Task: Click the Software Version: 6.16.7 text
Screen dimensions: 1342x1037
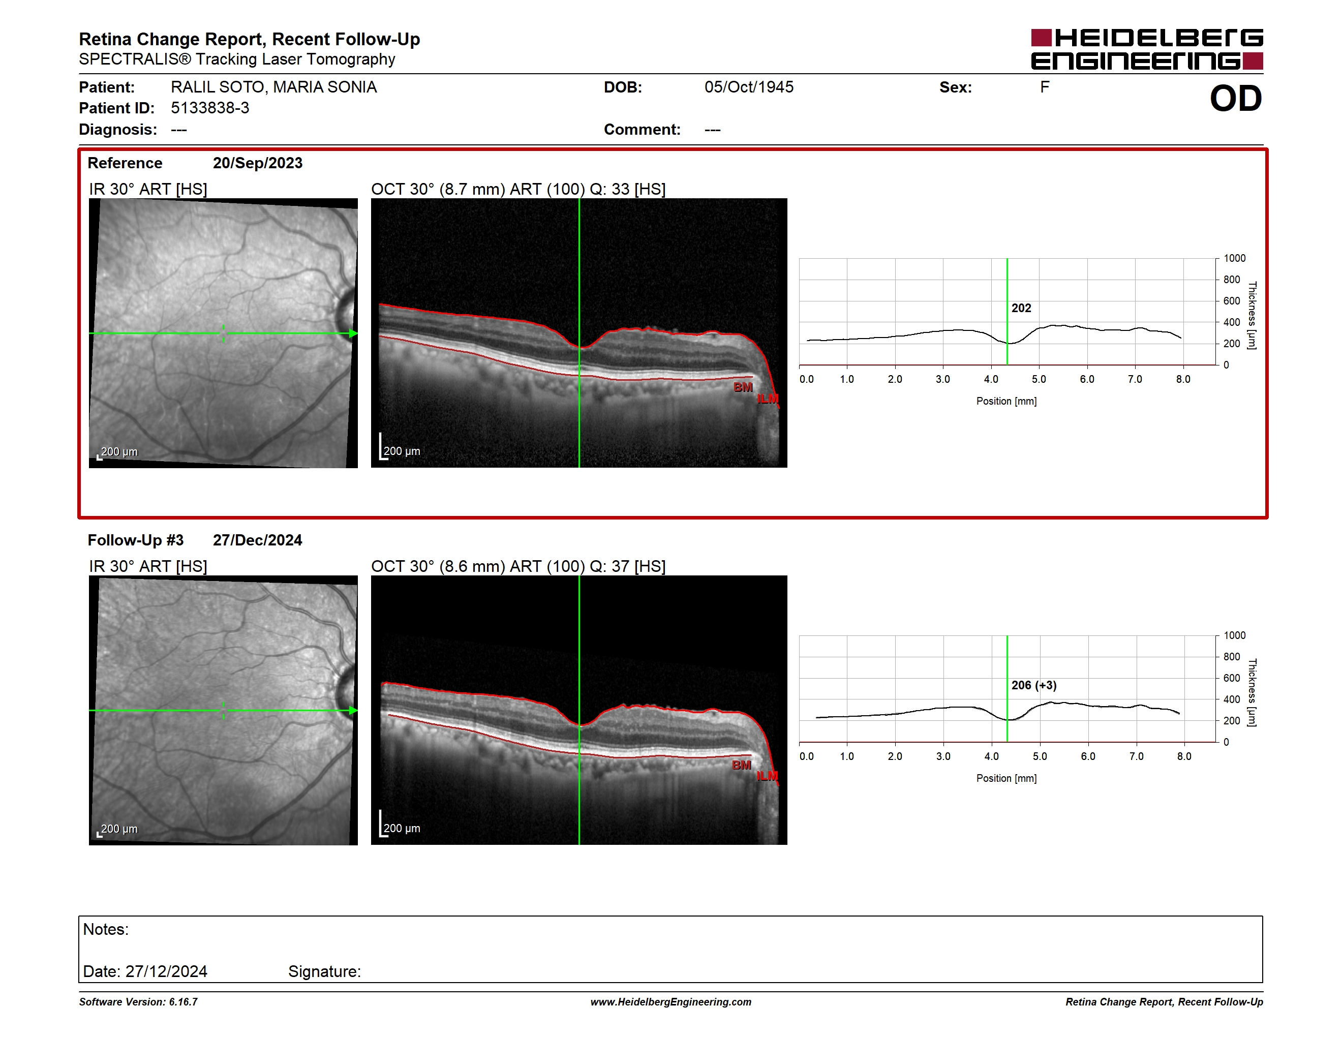Action: [138, 1002]
